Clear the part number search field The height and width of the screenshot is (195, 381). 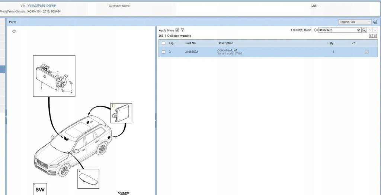tap(359, 30)
